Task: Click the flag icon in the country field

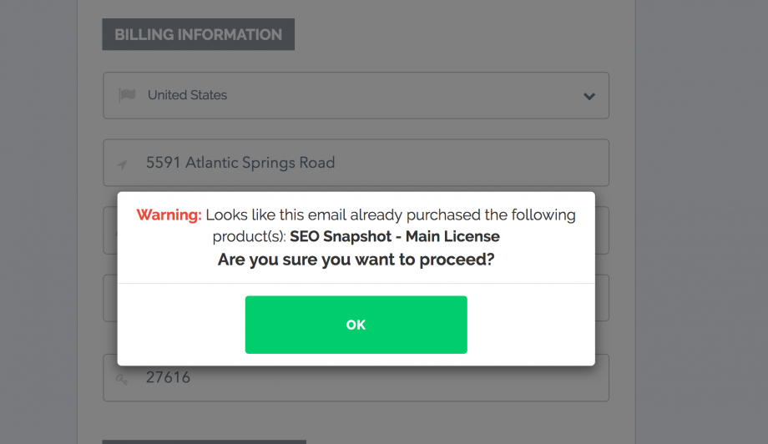Action: [x=127, y=95]
